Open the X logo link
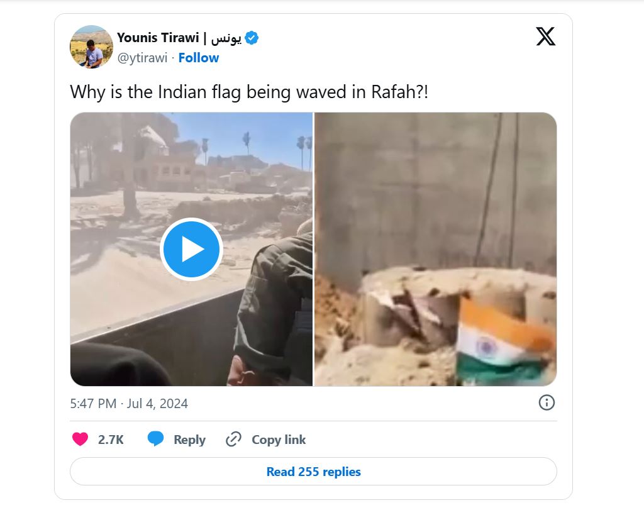644x515 pixels. click(545, 36)
